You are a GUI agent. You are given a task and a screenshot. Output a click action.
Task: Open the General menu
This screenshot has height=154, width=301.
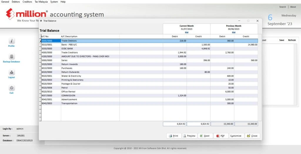click(x=5, y=2)
